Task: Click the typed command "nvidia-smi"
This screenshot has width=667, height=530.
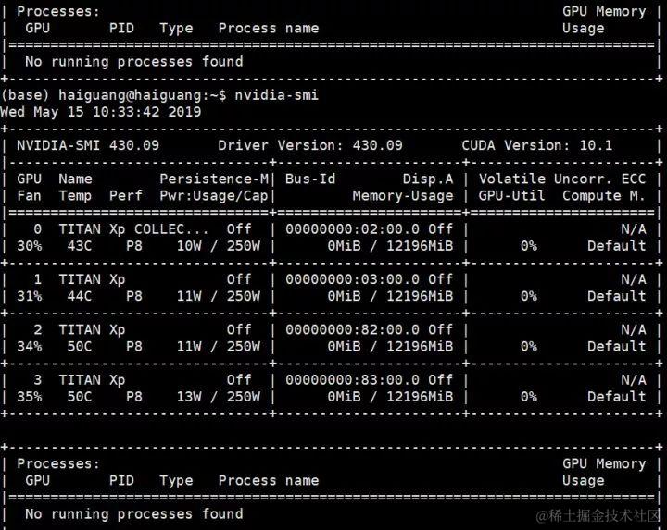Action: pyautogui.click(x=276, y=95)
